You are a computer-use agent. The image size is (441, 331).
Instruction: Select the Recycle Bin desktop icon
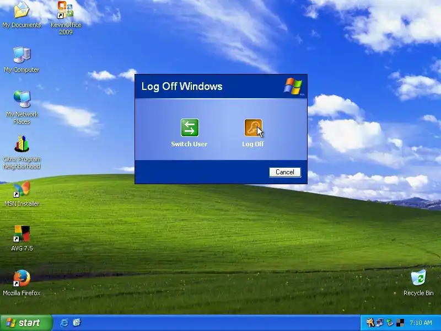[x=418, y=277]
